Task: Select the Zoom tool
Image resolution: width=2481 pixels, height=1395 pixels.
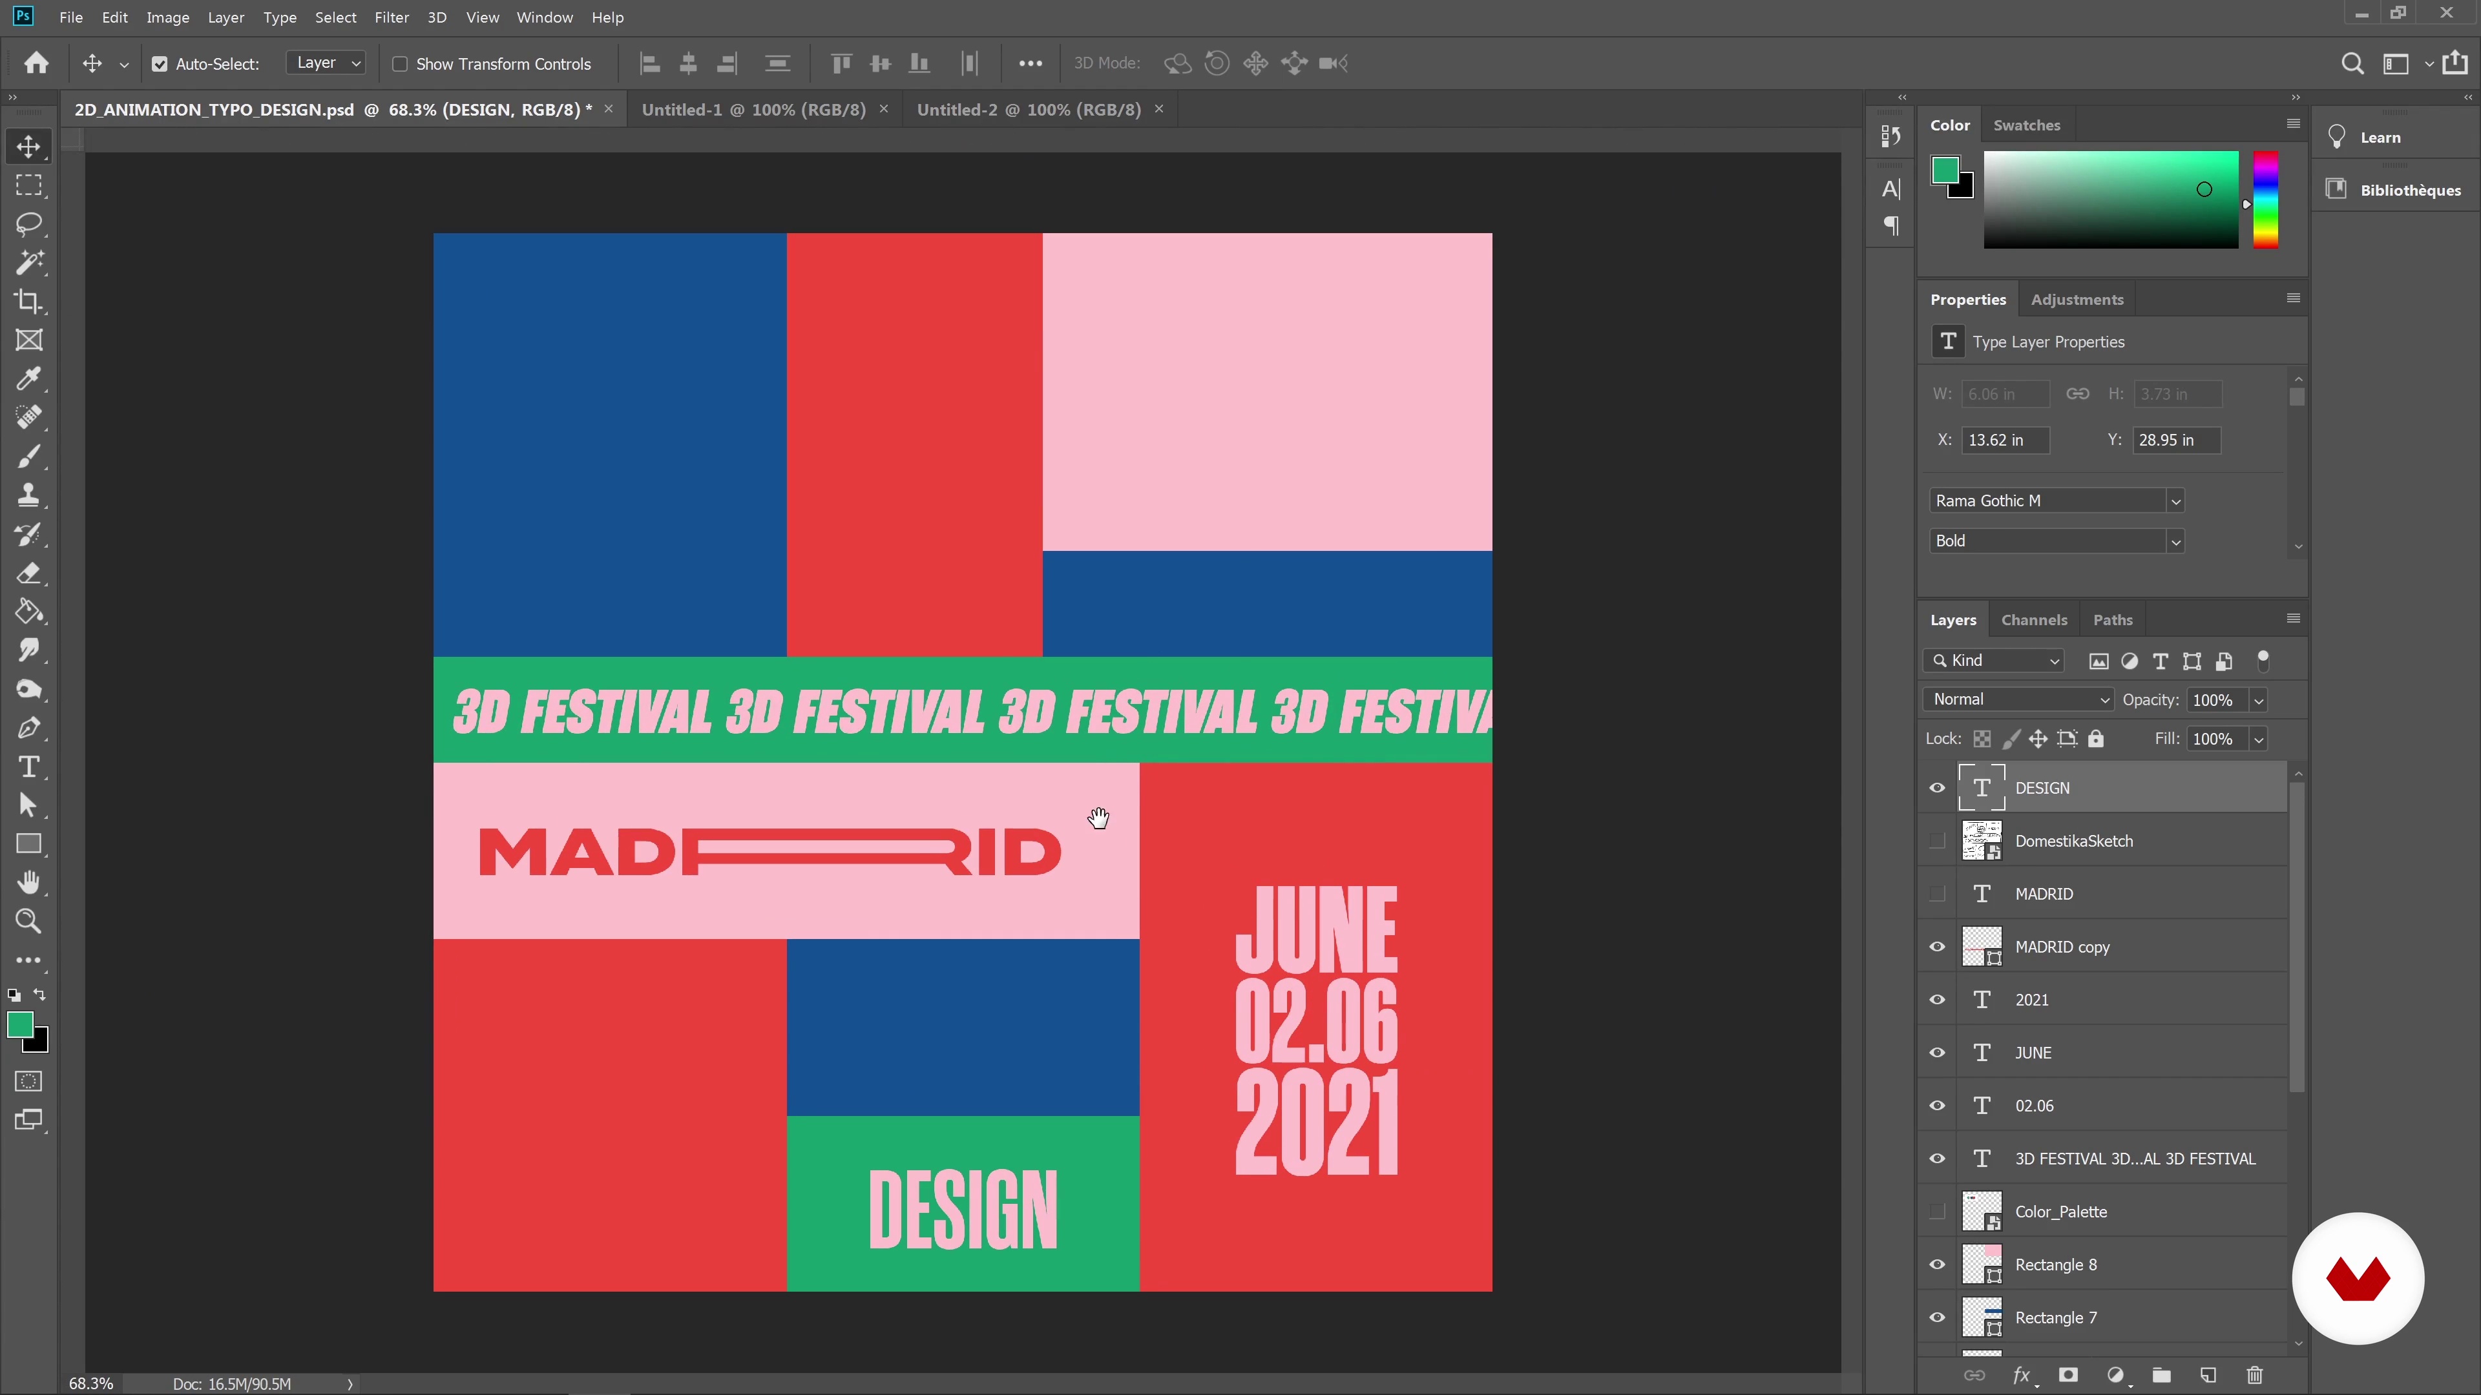Action: (x=29, y=922)
